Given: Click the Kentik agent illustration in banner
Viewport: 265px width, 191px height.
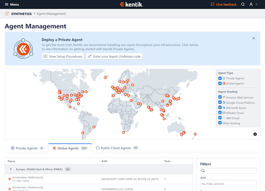Looking at the screenshot, I should coord(23,49).
